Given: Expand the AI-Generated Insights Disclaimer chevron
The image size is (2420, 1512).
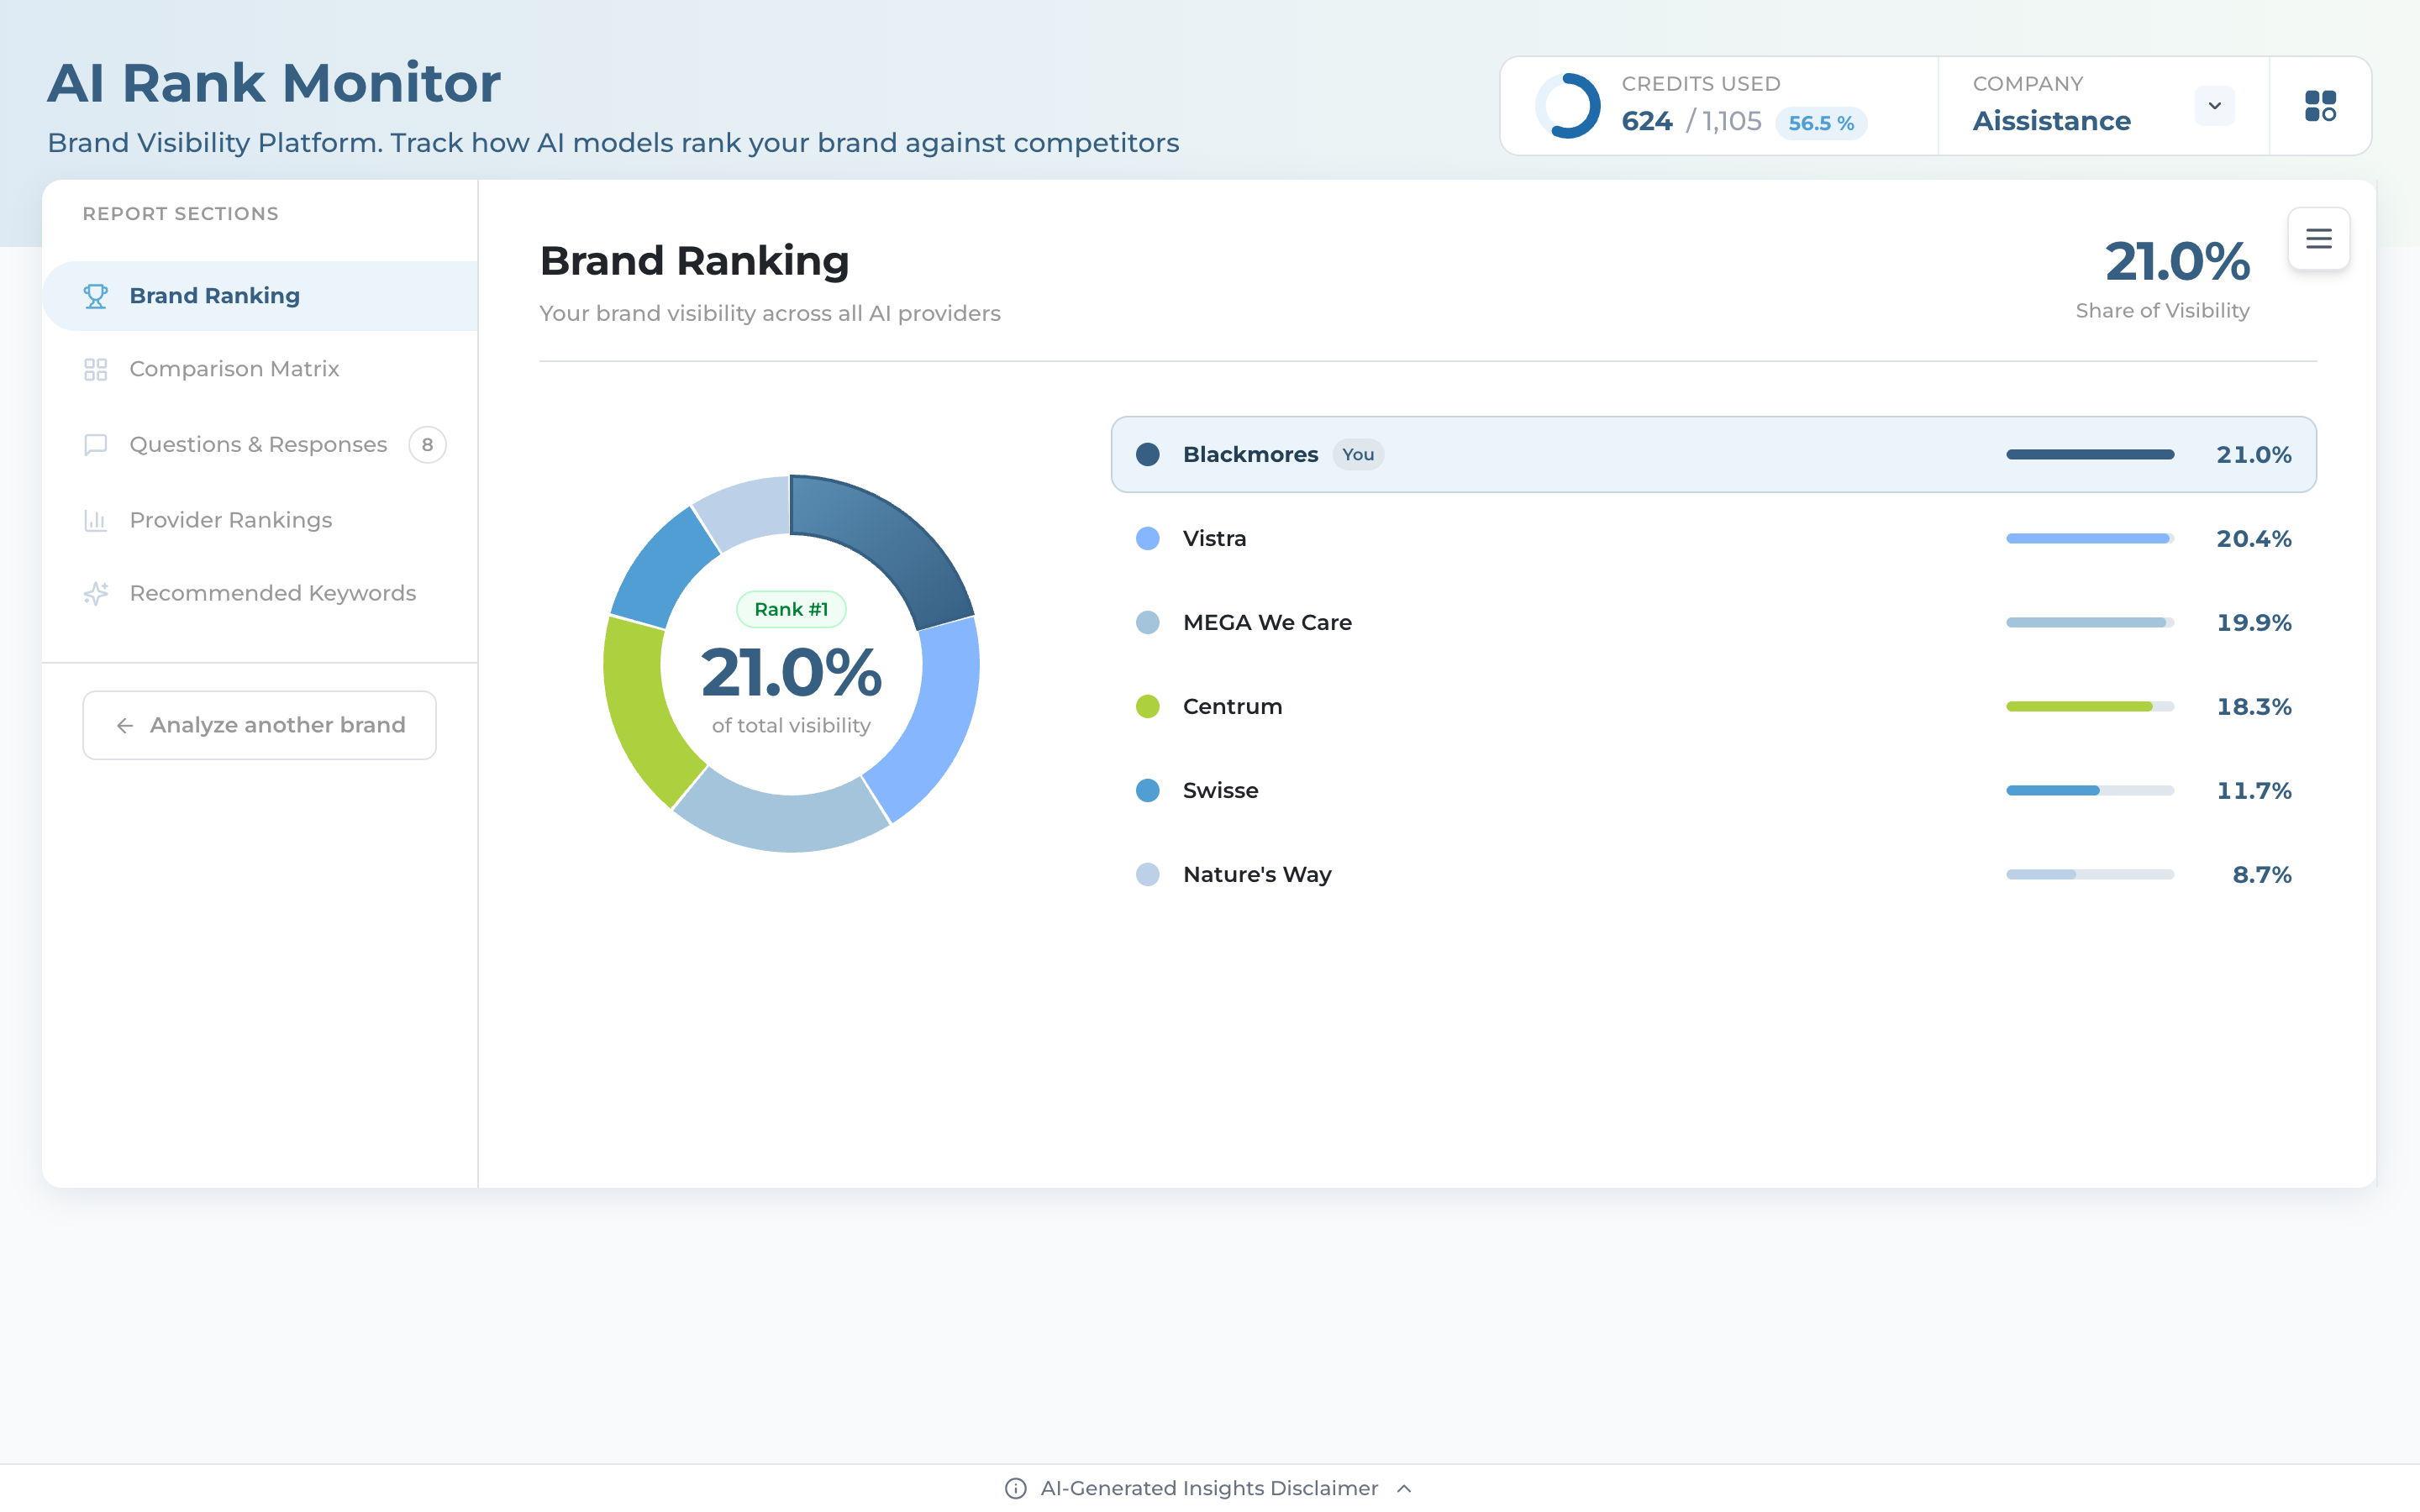Looking at the screenshot, I should coord(1404,1489).
